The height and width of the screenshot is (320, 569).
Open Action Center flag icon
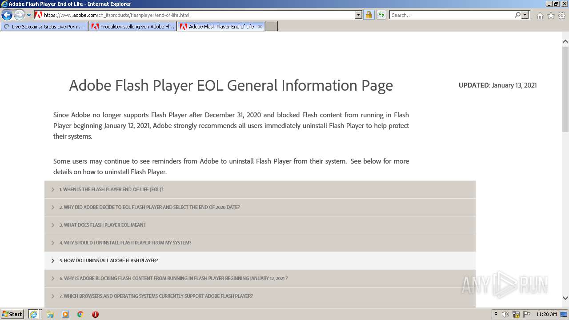527,314
